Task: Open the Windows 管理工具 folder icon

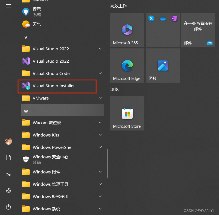Action: (x=26, y=184)
